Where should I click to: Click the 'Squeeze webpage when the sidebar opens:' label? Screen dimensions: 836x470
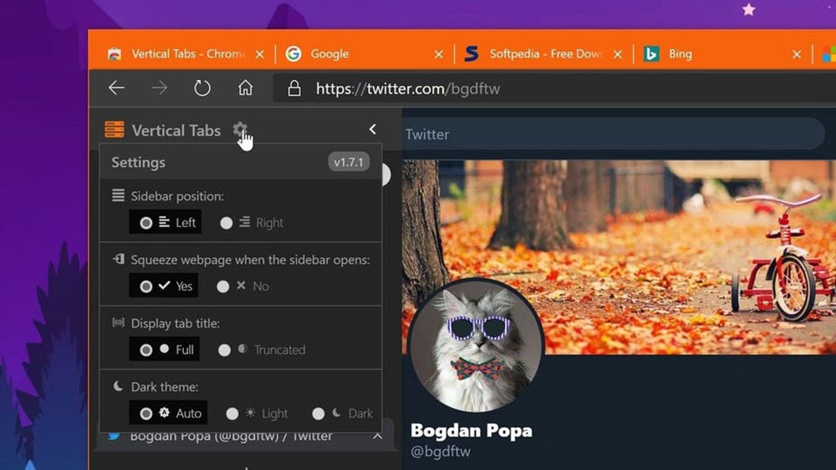tap(251, 260)
